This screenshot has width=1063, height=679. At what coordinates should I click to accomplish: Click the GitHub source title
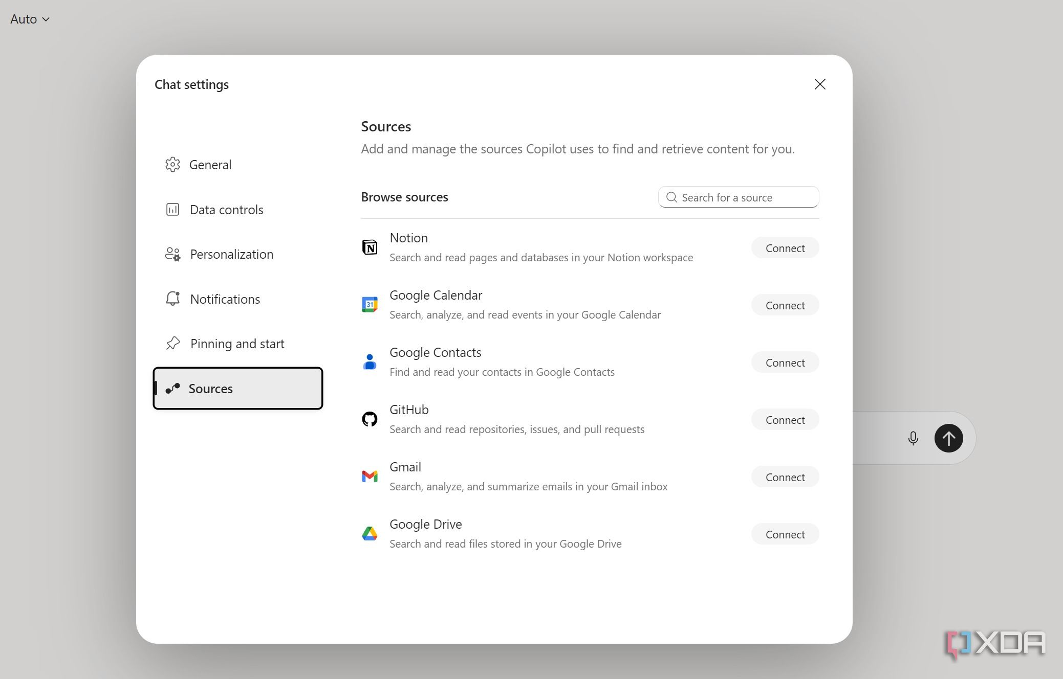[409, 410]
